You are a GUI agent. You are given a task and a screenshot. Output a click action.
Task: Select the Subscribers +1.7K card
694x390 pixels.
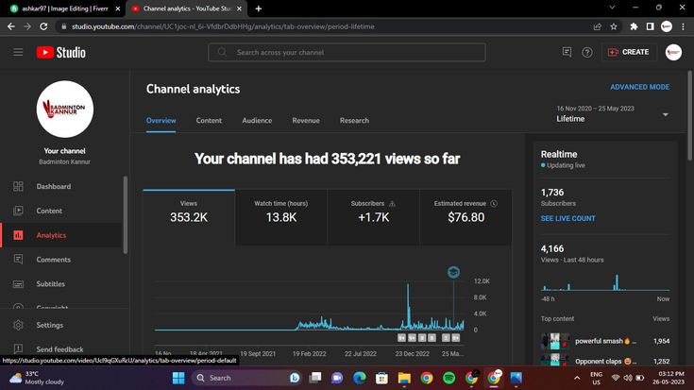click(x=374, y=217)
